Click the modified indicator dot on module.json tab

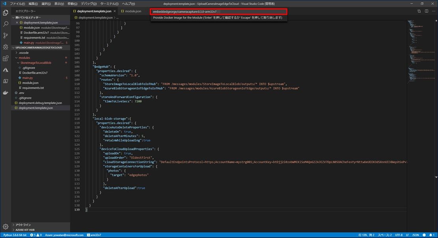[x=146, y=11]
